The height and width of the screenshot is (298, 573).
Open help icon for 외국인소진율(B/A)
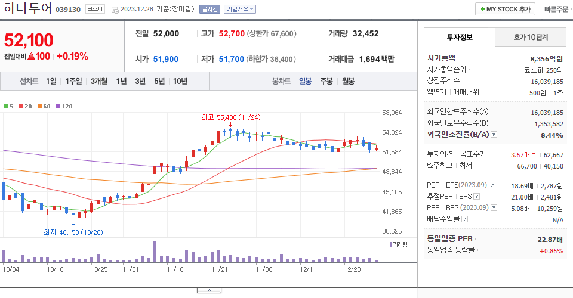coord(494,135)
